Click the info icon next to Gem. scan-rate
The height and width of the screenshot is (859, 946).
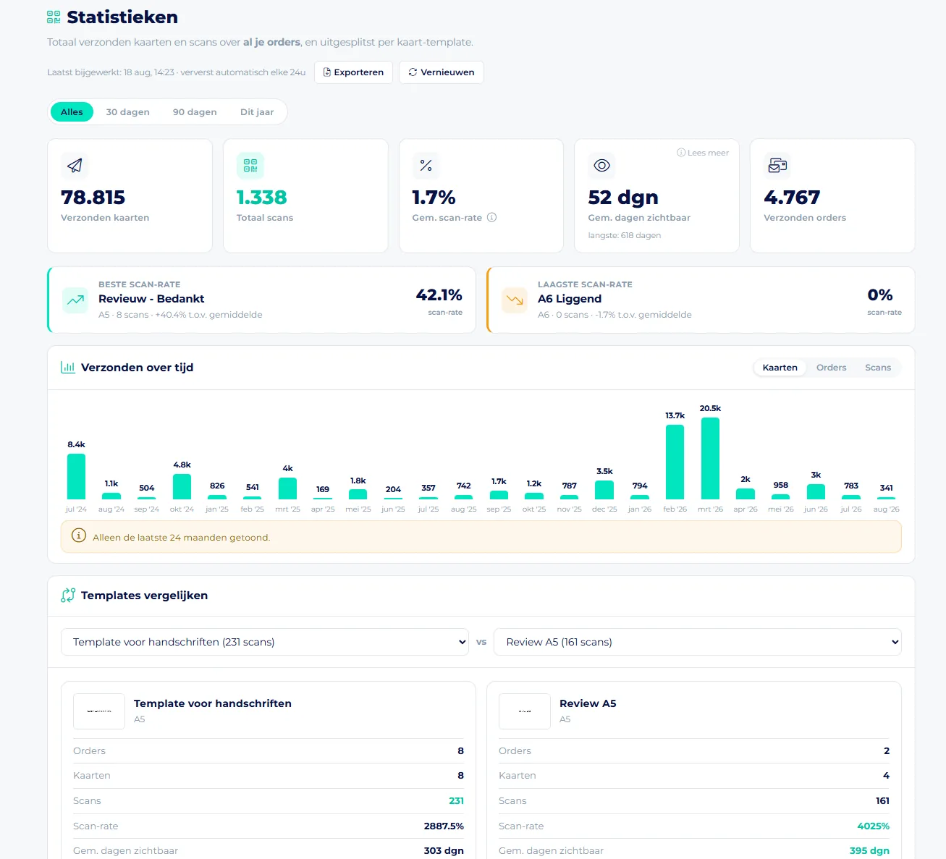coord(492,217)
